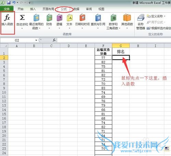Click the Undo arrow in quick access toolbar

pos(14,3)
